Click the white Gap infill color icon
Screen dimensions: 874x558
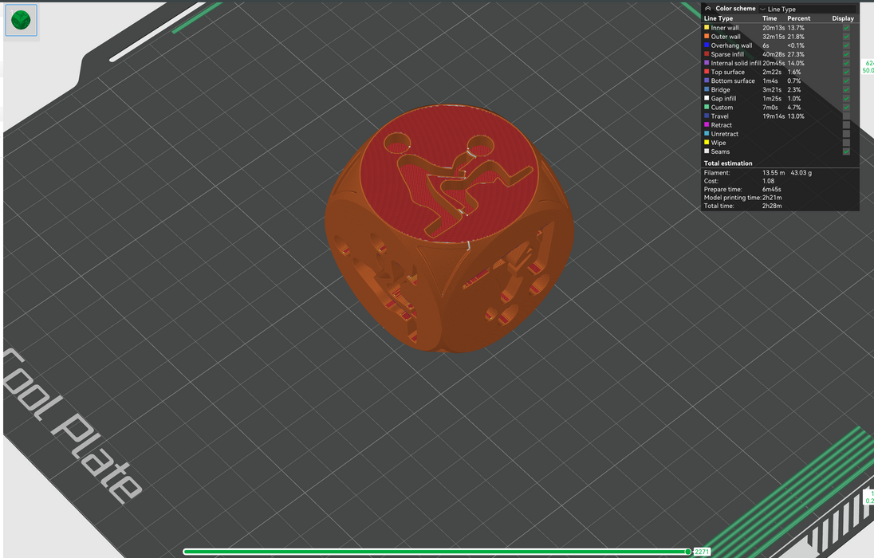point(707,98)
